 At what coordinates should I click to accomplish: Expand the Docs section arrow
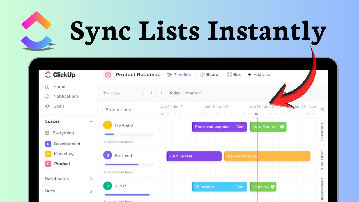[x=91, y=191]
